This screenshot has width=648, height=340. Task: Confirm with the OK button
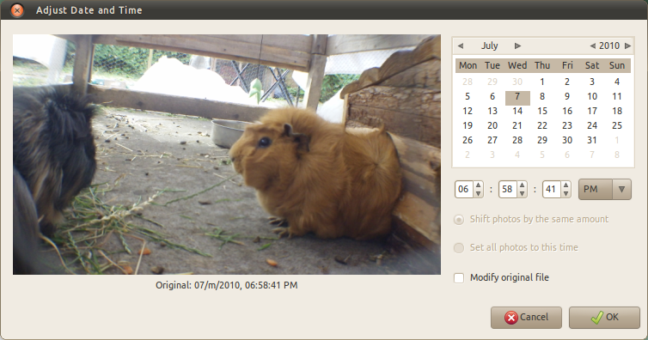click(x=604, y=318)
